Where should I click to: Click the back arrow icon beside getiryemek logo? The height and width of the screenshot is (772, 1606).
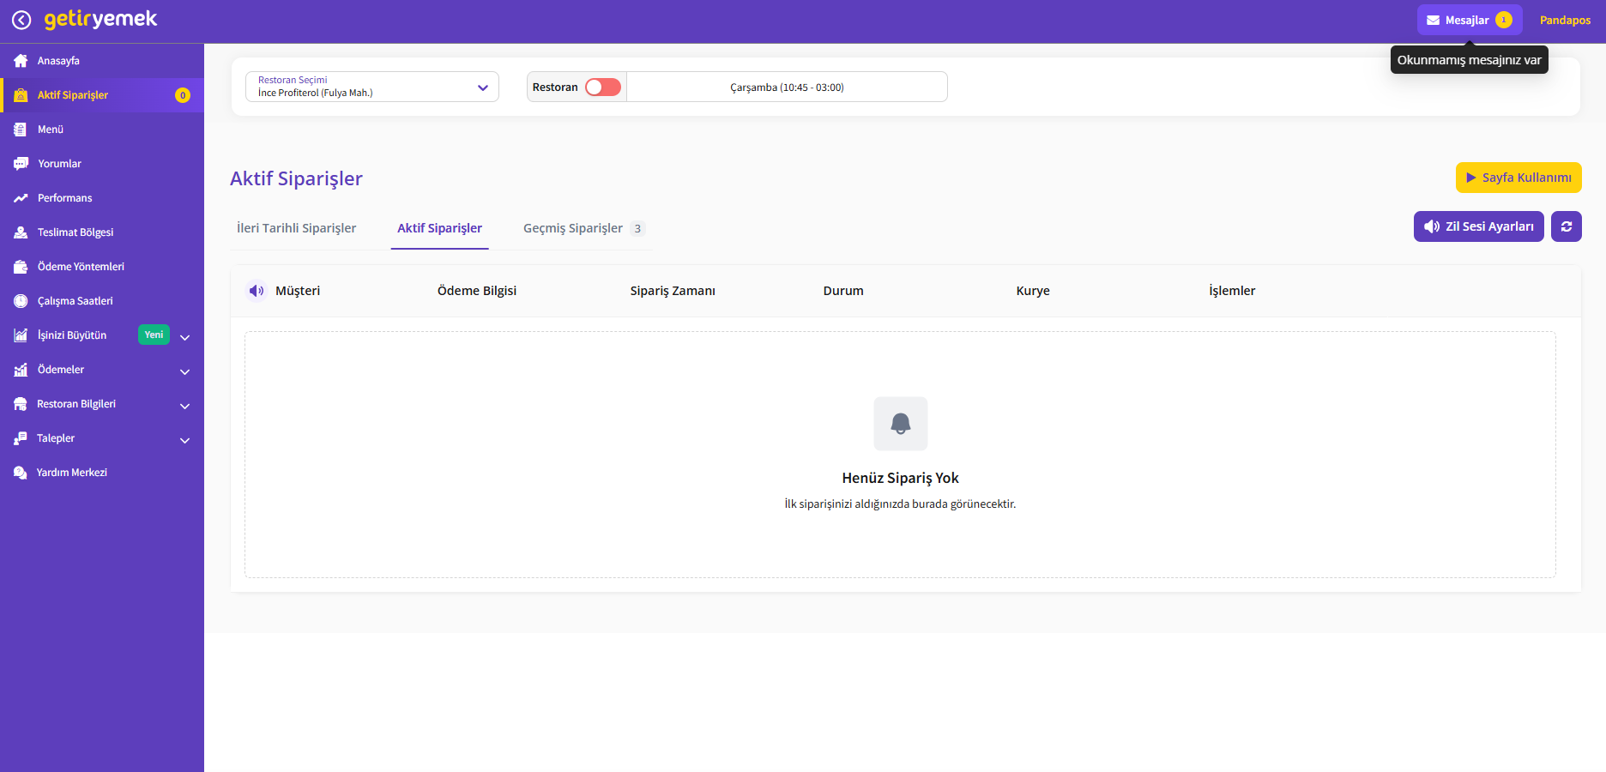[21, 20]
